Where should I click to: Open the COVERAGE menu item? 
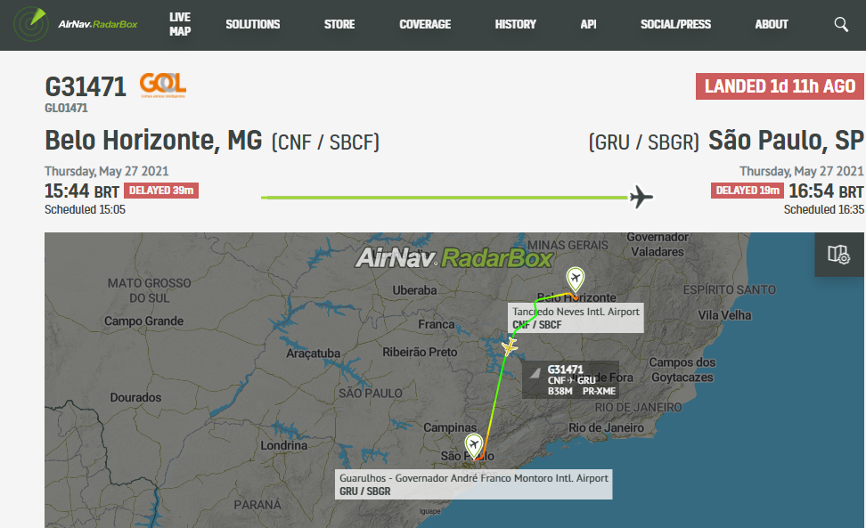pyautogui.click(x=425, y=24)
